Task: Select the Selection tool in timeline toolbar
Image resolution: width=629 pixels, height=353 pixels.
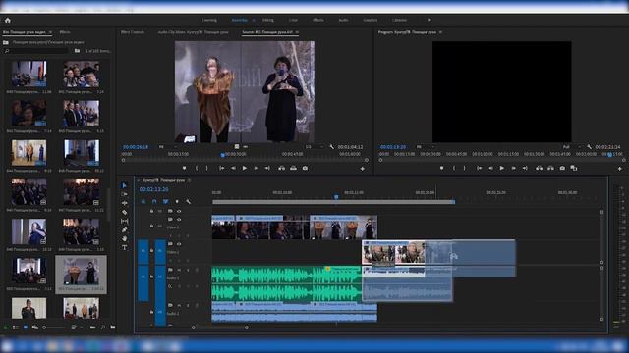Action: point(125,185)
